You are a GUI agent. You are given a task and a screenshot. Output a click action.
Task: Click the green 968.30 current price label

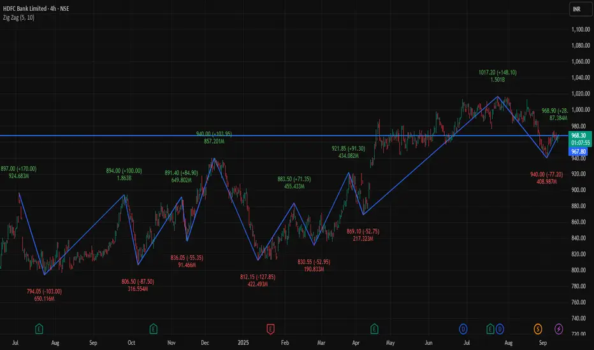[x=579, y=135]
